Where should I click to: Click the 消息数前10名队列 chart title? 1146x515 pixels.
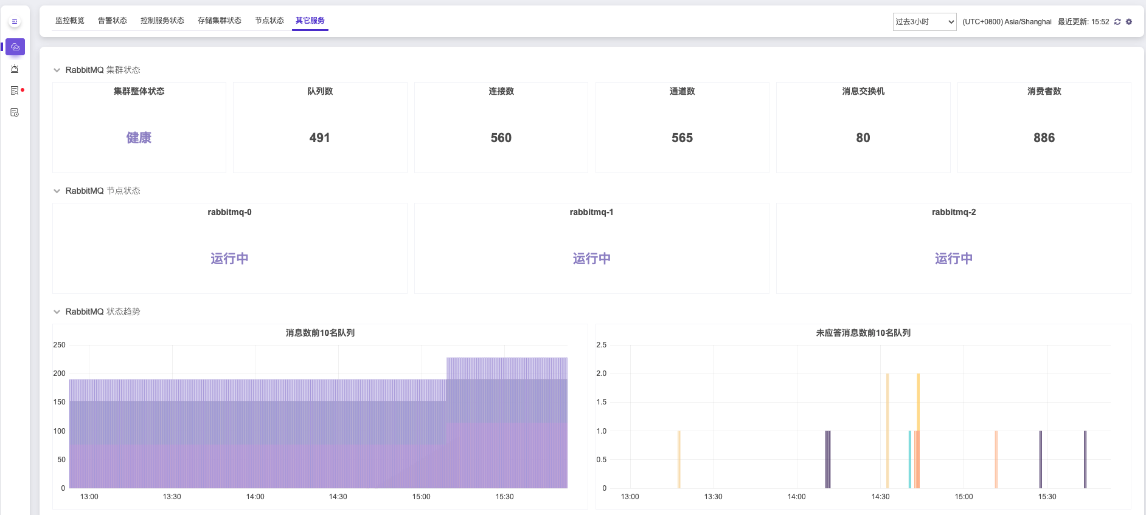tap(320, 333)
